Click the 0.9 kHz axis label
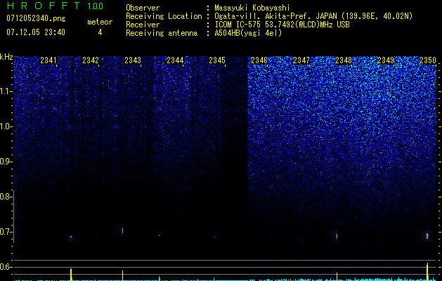442x281 pixels. pyautogui.click(x=6, y=162)
